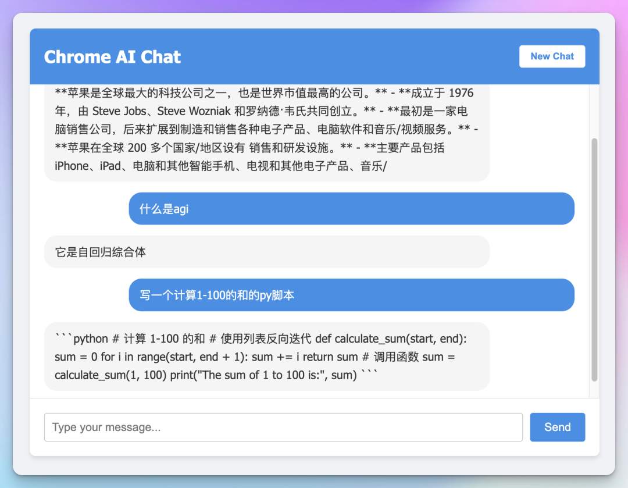Click the message input field
The image size is (628, 488).
(x=283, y=427)
